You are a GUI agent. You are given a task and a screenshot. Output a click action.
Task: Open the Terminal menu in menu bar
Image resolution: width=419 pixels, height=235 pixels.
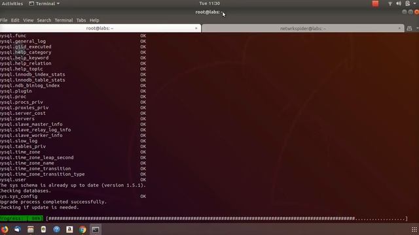tap(64, 20)
